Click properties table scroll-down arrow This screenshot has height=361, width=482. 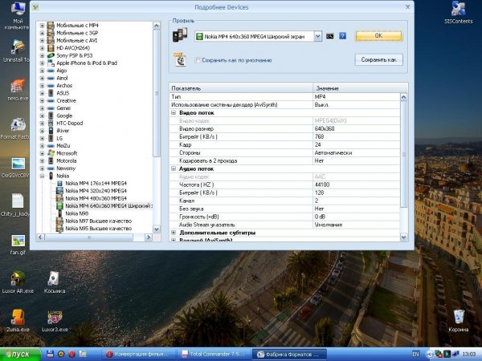pos(404,237)
